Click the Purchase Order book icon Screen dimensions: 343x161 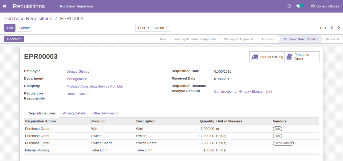coord(289,57)
